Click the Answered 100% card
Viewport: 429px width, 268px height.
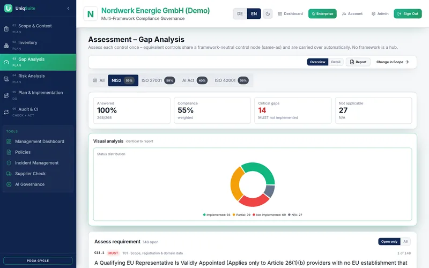131,110
